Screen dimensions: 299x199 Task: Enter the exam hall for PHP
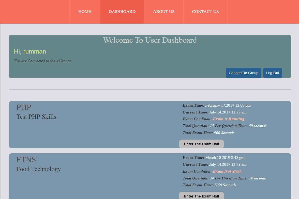pyautogui.click(x=201, y=144)
